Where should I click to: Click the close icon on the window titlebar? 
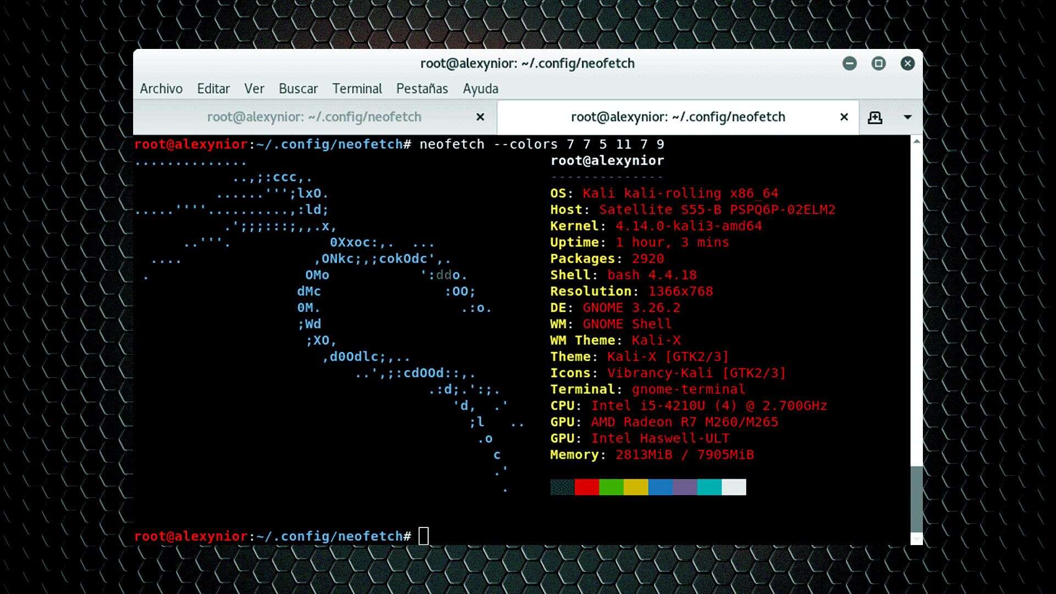coord(908,63)
